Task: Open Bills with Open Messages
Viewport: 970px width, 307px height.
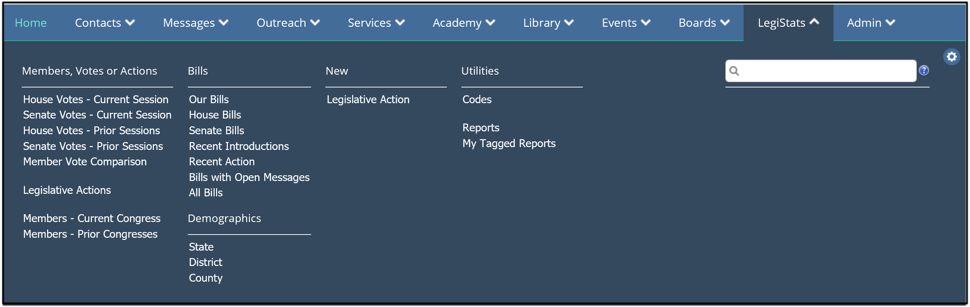Action: pos(249,177)
